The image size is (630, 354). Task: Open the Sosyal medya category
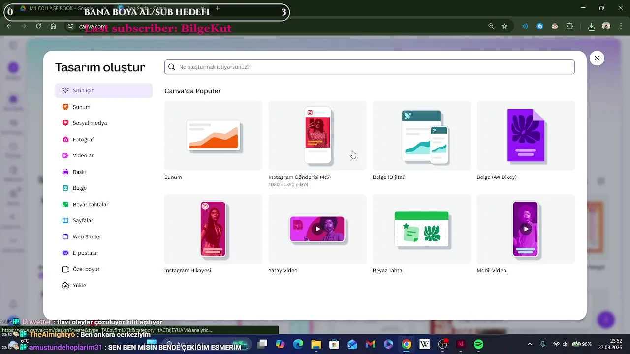click(x=104, y=123)
